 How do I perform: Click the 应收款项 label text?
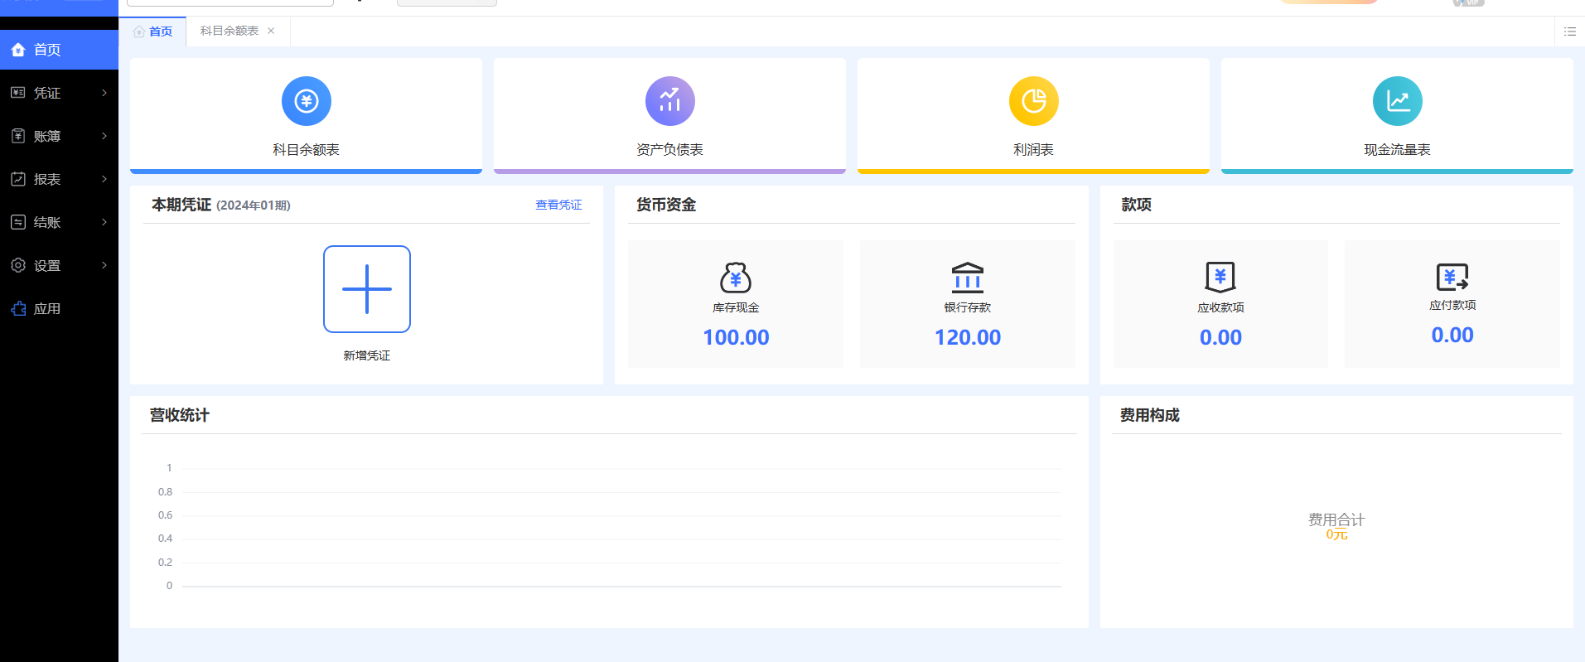1220,307
